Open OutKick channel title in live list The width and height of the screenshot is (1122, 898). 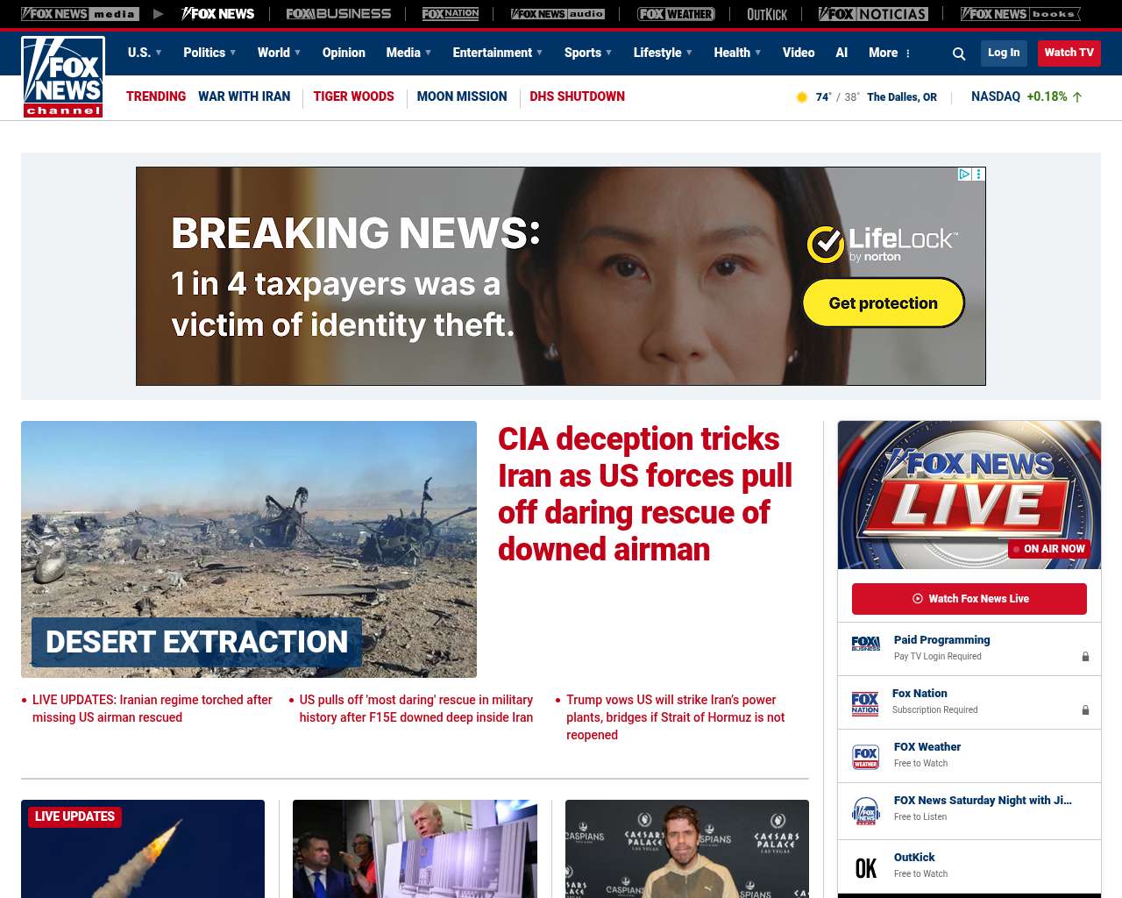click(x=914, y=858)
